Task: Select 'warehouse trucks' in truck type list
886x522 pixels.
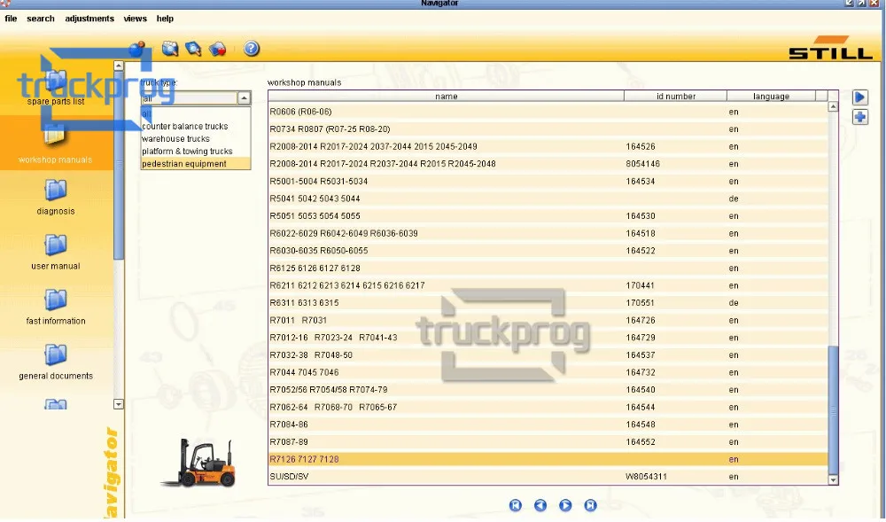Action: click(196, 139)
